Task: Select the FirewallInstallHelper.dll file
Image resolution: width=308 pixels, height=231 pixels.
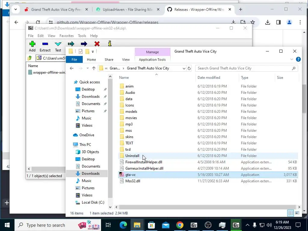Action: (208, 162)
